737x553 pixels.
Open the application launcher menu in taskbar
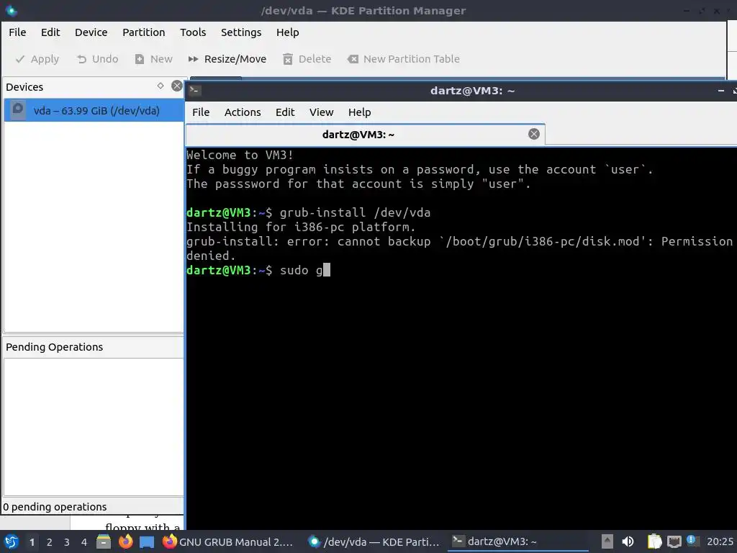coord(12,541)
